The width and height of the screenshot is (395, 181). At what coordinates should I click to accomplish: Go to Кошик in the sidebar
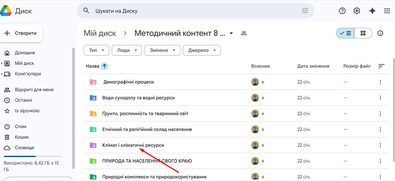point(22,137)
